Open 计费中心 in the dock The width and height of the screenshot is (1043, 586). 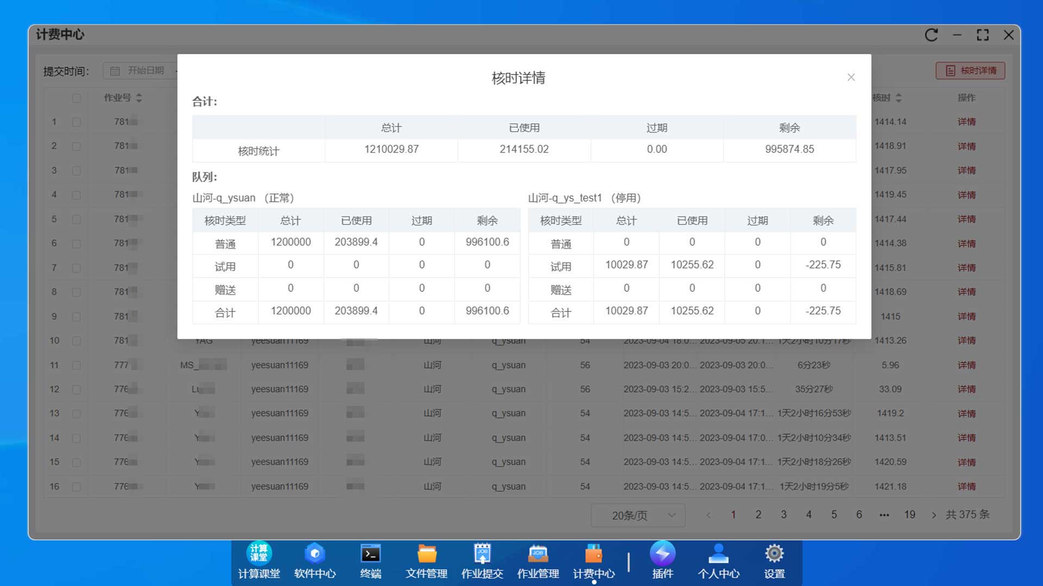pyautogui.click(x=594, y=560)
